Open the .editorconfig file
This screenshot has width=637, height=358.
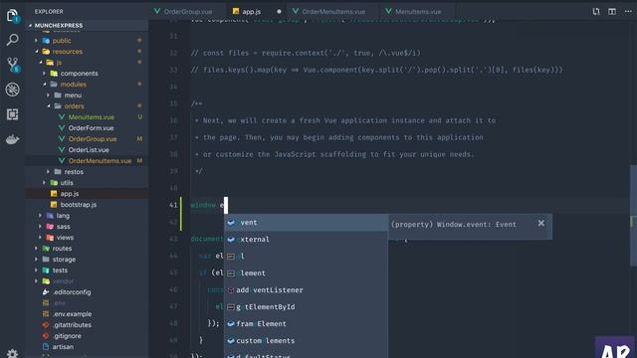(x=87, y=292)
